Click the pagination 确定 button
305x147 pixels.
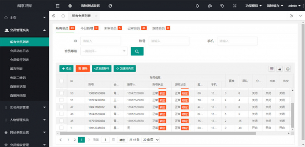[x=122, y=140]
